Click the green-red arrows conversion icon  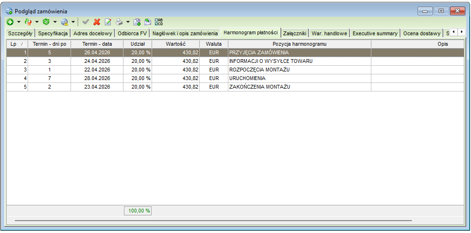pyautogui.click(x=28, y=22)
